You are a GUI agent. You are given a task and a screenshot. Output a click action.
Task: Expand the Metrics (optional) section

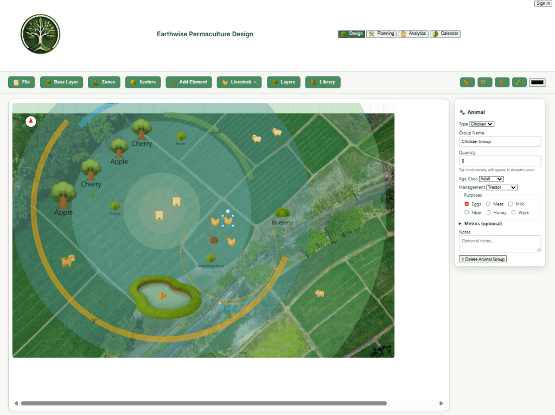[482, 224]
